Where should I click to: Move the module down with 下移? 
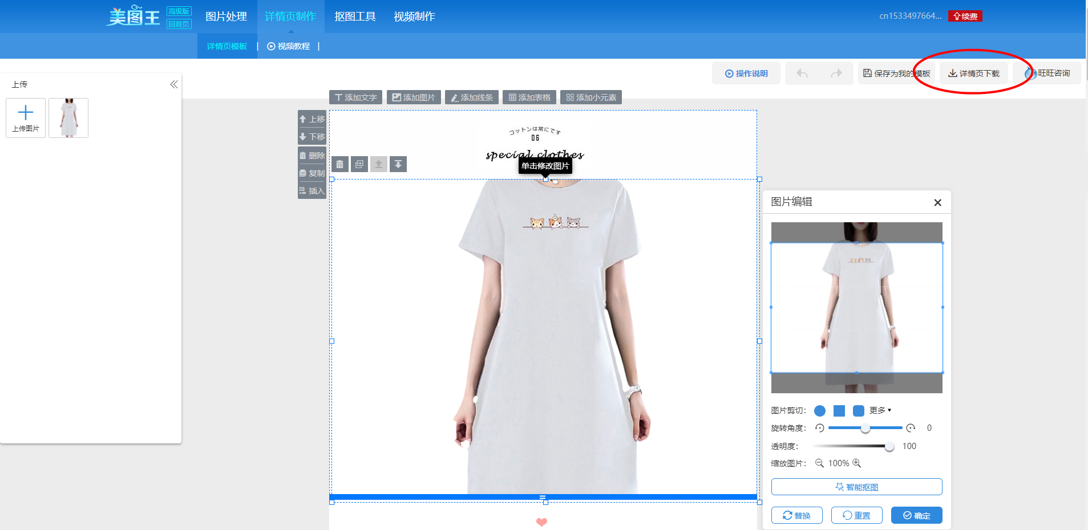[312, 137]
